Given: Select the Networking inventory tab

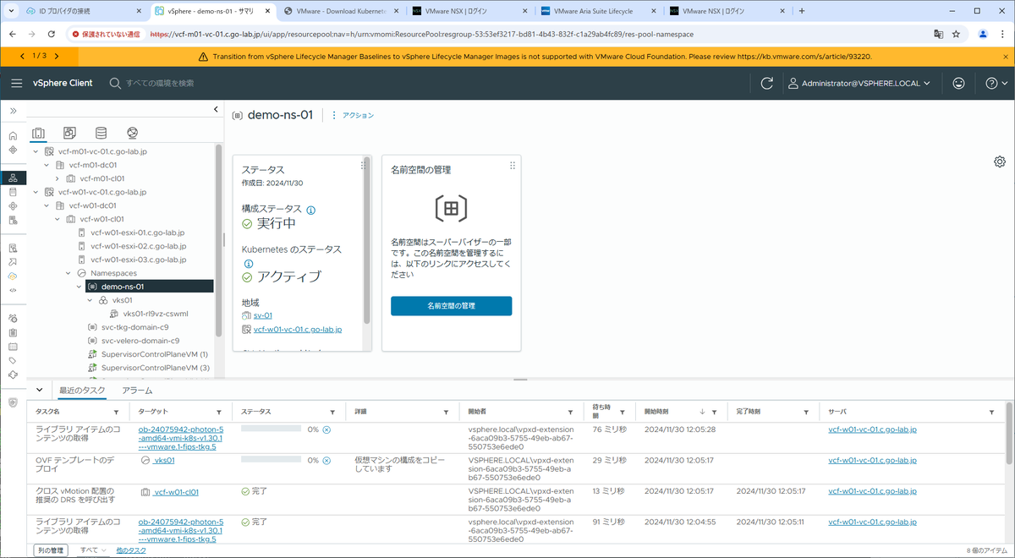Looking at the screenshot, I should 132,133.
